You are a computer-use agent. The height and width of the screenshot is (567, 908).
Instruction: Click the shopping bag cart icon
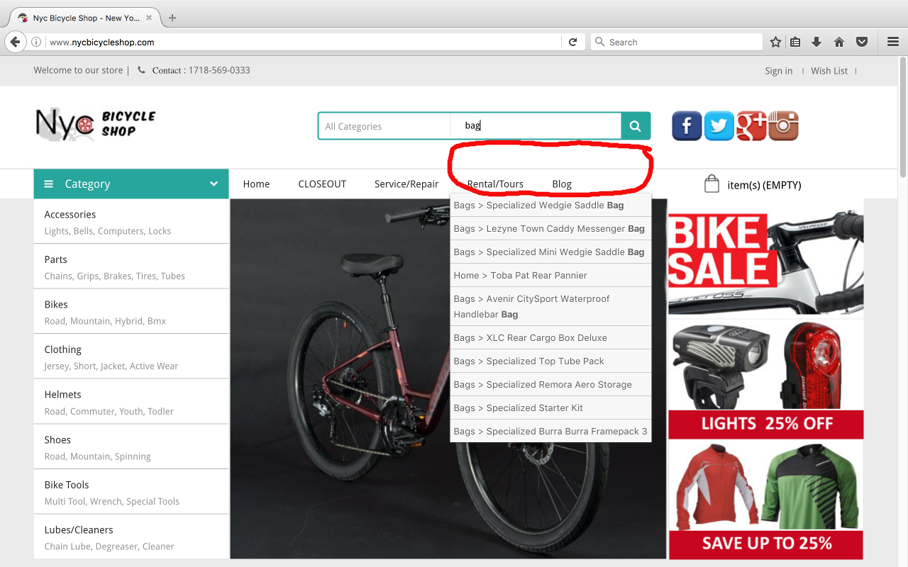(x=712, y=184)
